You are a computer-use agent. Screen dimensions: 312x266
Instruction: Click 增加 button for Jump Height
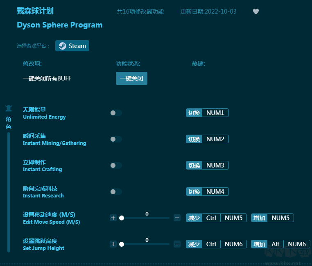pyautogui.click(x=259, y=244)
